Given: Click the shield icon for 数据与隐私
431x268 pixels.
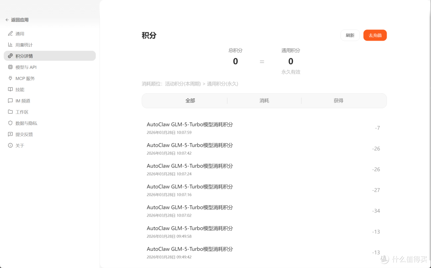Looking at the screenshot, I should click(x=10, y=123).
